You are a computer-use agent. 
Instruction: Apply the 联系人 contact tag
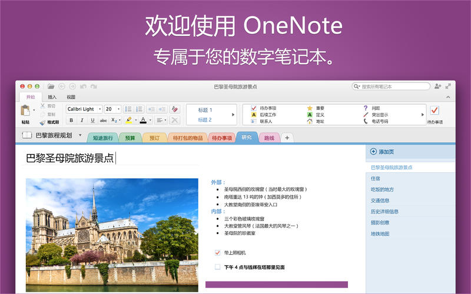pos(261,121)
